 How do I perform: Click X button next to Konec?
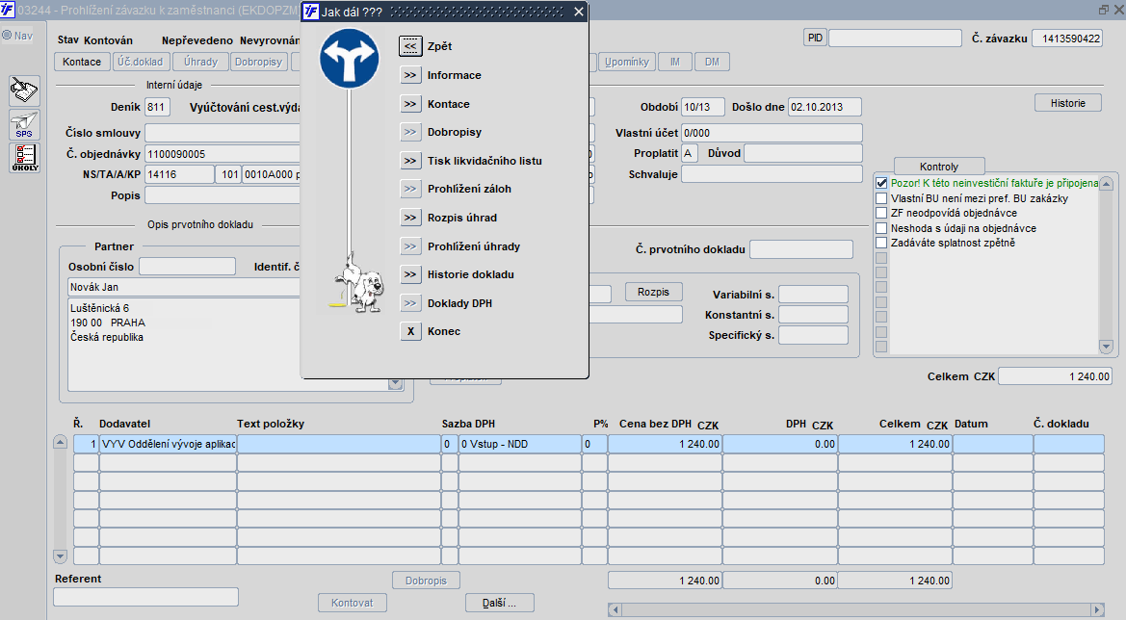(x=410, y=331)
